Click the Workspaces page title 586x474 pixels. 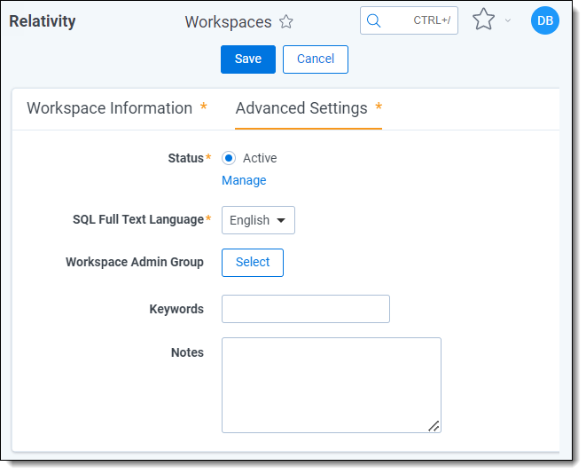[228, 22]
